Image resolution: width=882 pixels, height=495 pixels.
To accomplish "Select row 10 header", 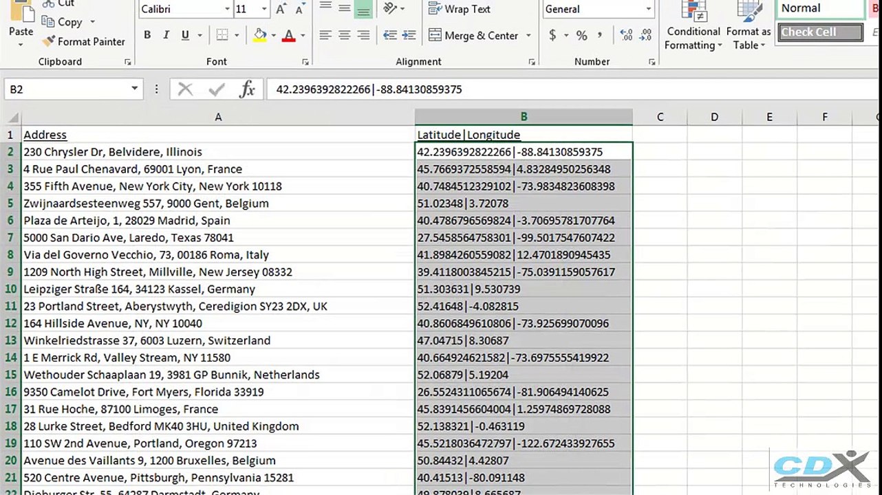I will (10, 289).
